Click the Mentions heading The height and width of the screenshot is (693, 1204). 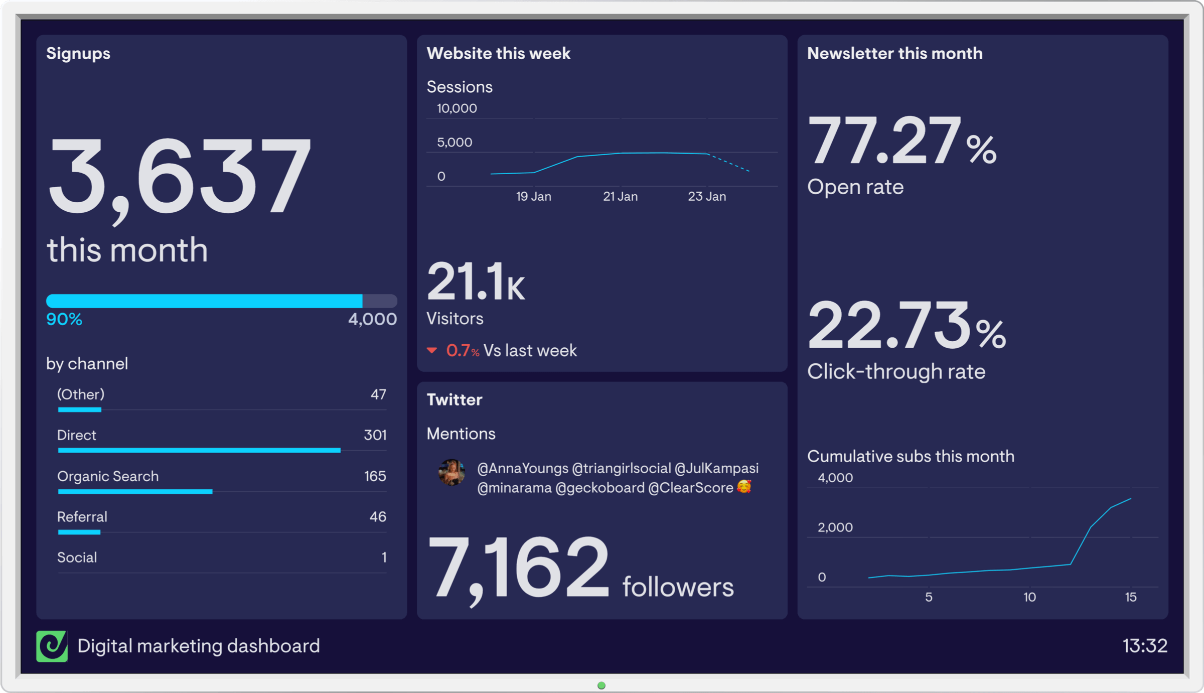[461, 434]
